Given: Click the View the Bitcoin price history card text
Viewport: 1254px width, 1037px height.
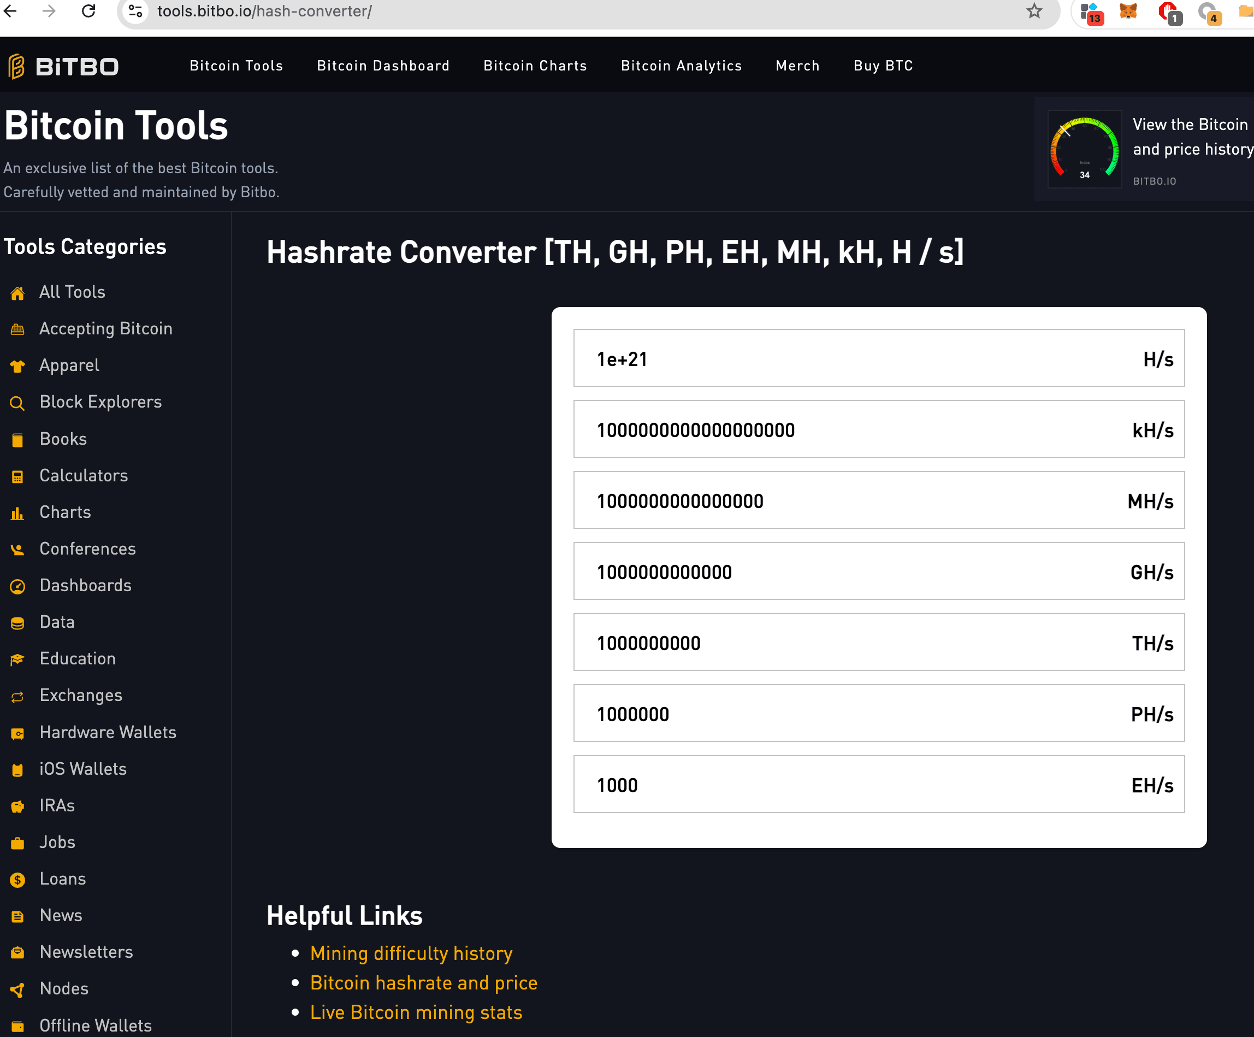Looking at the screenshot, I should [x=1192, y=137].
